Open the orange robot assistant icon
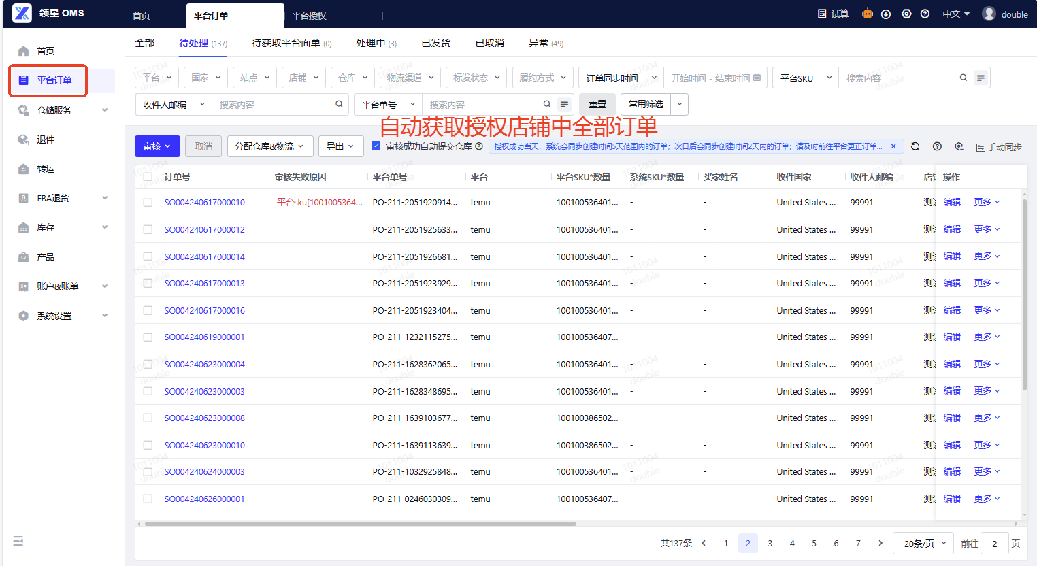 coord(867,14)
